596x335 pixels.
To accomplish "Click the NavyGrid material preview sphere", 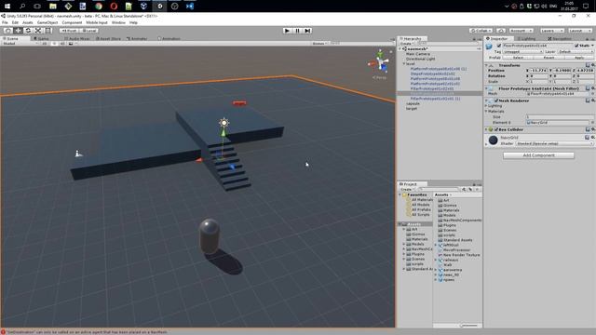I will click(493, 141).
